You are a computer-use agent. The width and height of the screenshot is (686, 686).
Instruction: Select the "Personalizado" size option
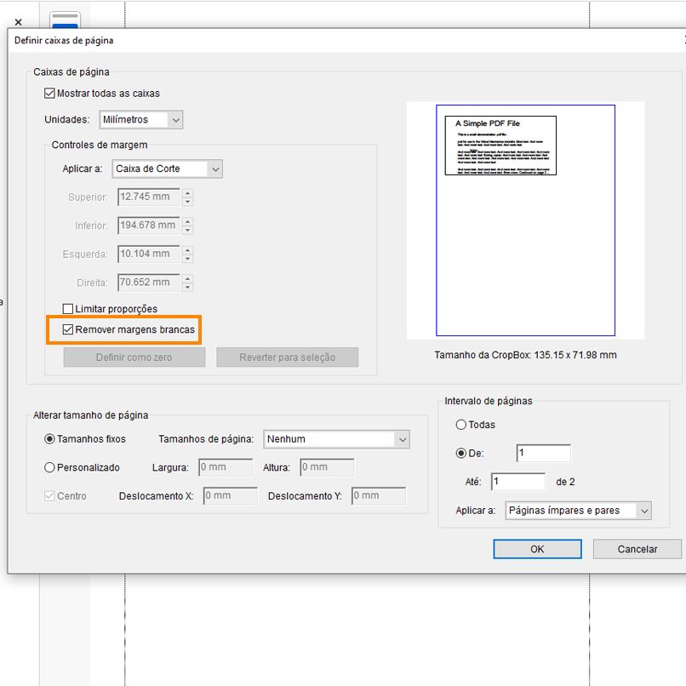[49, 467]
